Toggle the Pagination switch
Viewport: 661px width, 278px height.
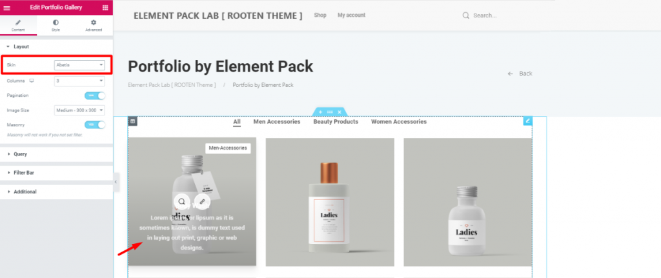click(95, 95)
